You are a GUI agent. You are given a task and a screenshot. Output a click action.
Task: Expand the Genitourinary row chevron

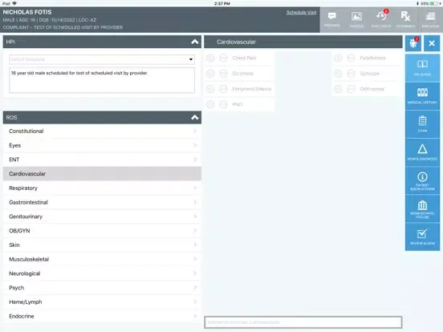point(195,217)
